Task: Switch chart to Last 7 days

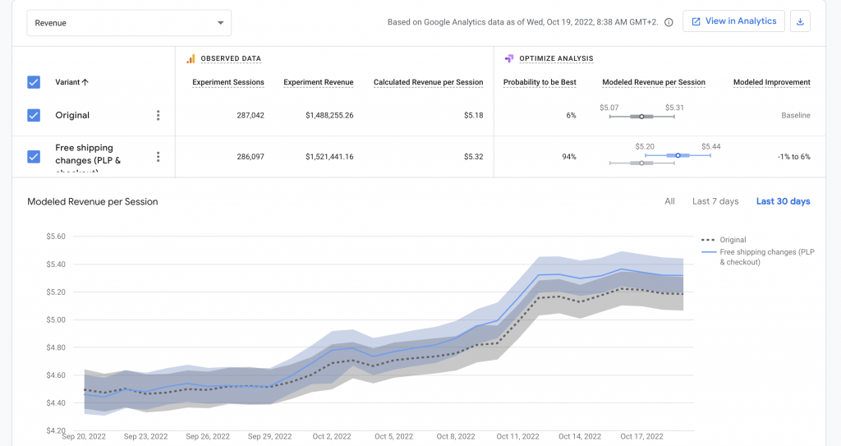Action: tap(715, 201)
